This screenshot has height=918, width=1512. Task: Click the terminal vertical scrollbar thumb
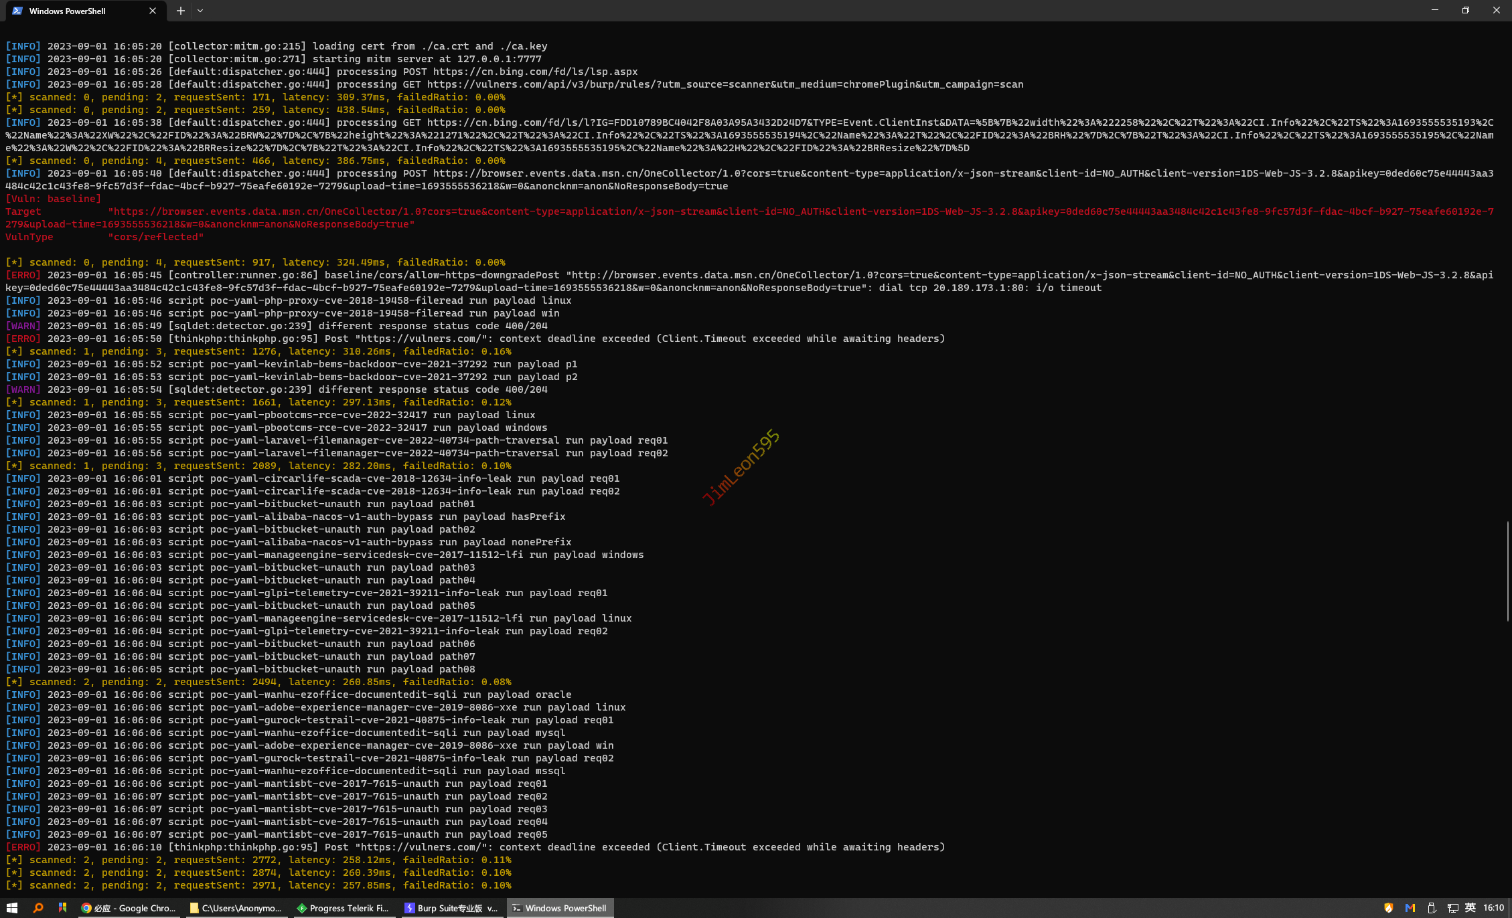[x=1508, y=571]
